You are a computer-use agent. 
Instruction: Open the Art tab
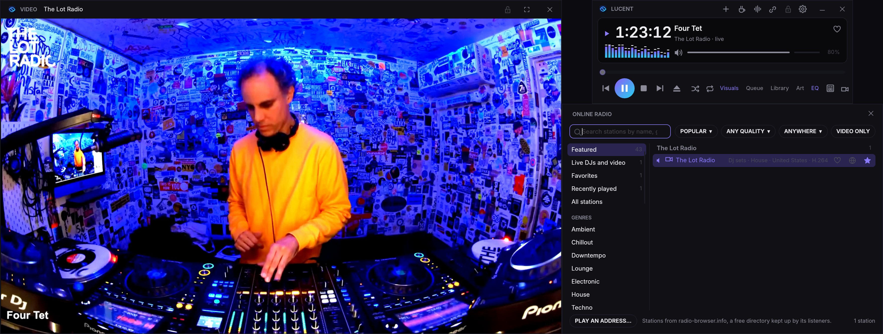pyautogui.click(x=800, y=88)
